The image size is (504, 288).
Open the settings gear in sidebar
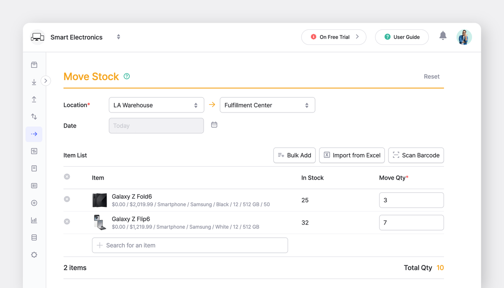pos(34,254)
